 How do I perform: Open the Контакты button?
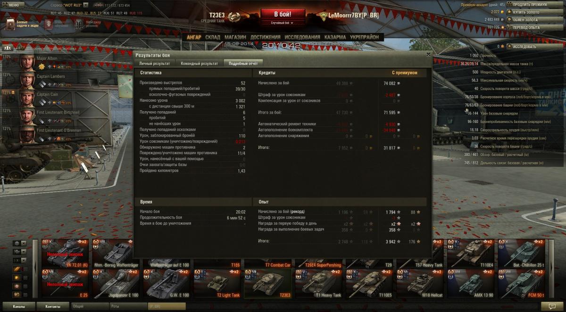coord(52,306)
